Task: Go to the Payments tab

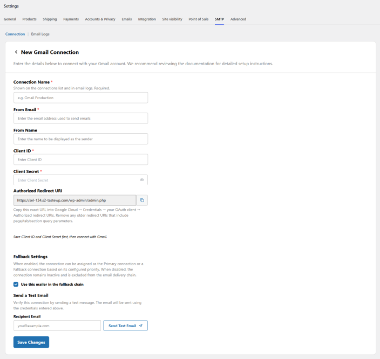Action: point(71,19)
